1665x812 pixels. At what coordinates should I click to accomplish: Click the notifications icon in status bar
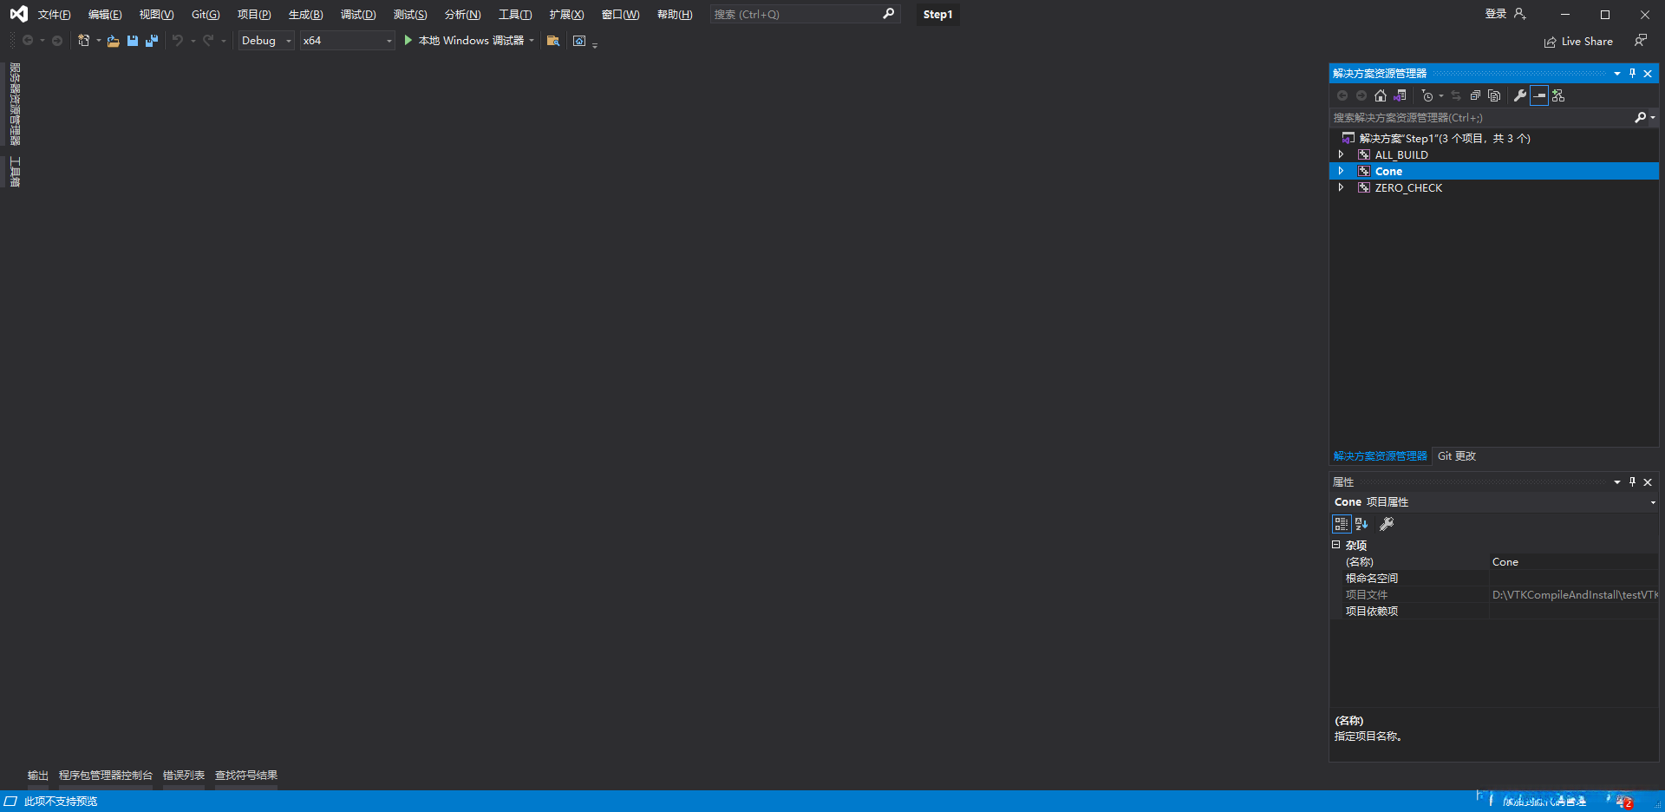(x=1624, y=802)
